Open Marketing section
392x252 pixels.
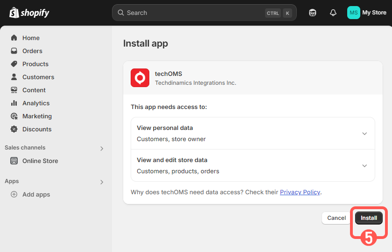tap(37, 116)
